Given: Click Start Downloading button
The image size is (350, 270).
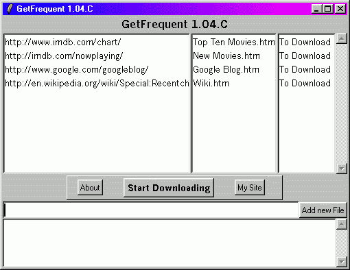Looking at the screenshot, I should click(169, 188).
